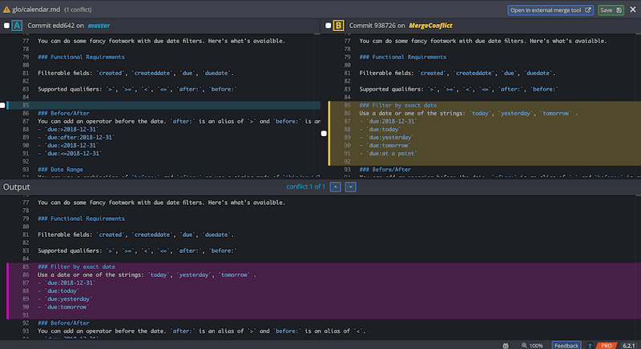Click '(1 conflict)' text in the header
The height and width of the screenshot is (349, 641).
[78, 10]
